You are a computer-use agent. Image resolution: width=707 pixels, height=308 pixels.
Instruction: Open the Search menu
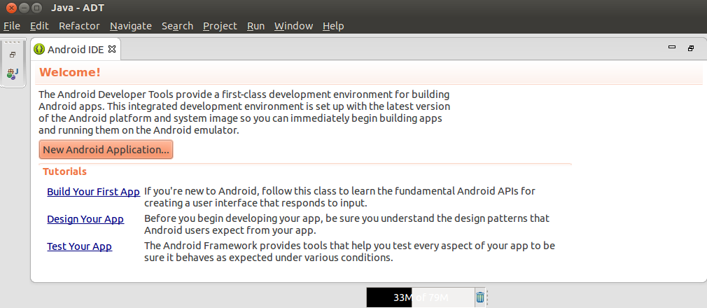coord(177,26)
